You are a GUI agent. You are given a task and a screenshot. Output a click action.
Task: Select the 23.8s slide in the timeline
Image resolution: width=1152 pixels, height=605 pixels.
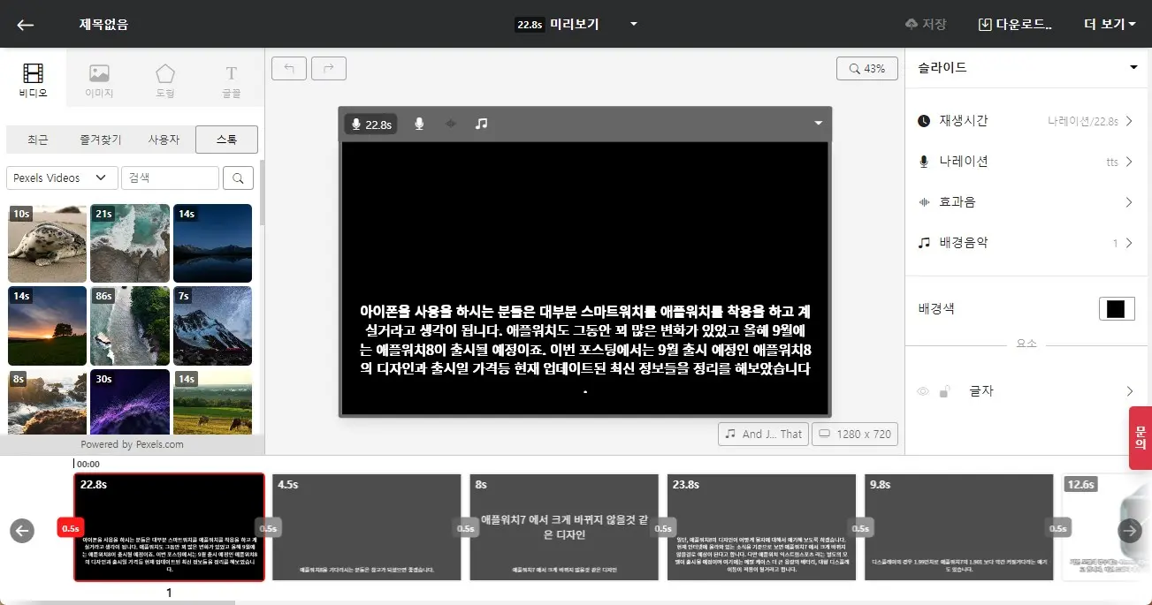[761, 527]
